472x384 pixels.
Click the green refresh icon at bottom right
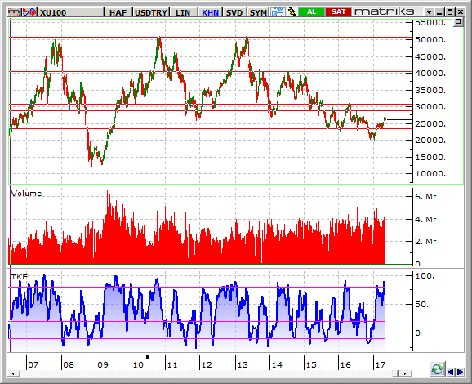[x=437, y=369]
